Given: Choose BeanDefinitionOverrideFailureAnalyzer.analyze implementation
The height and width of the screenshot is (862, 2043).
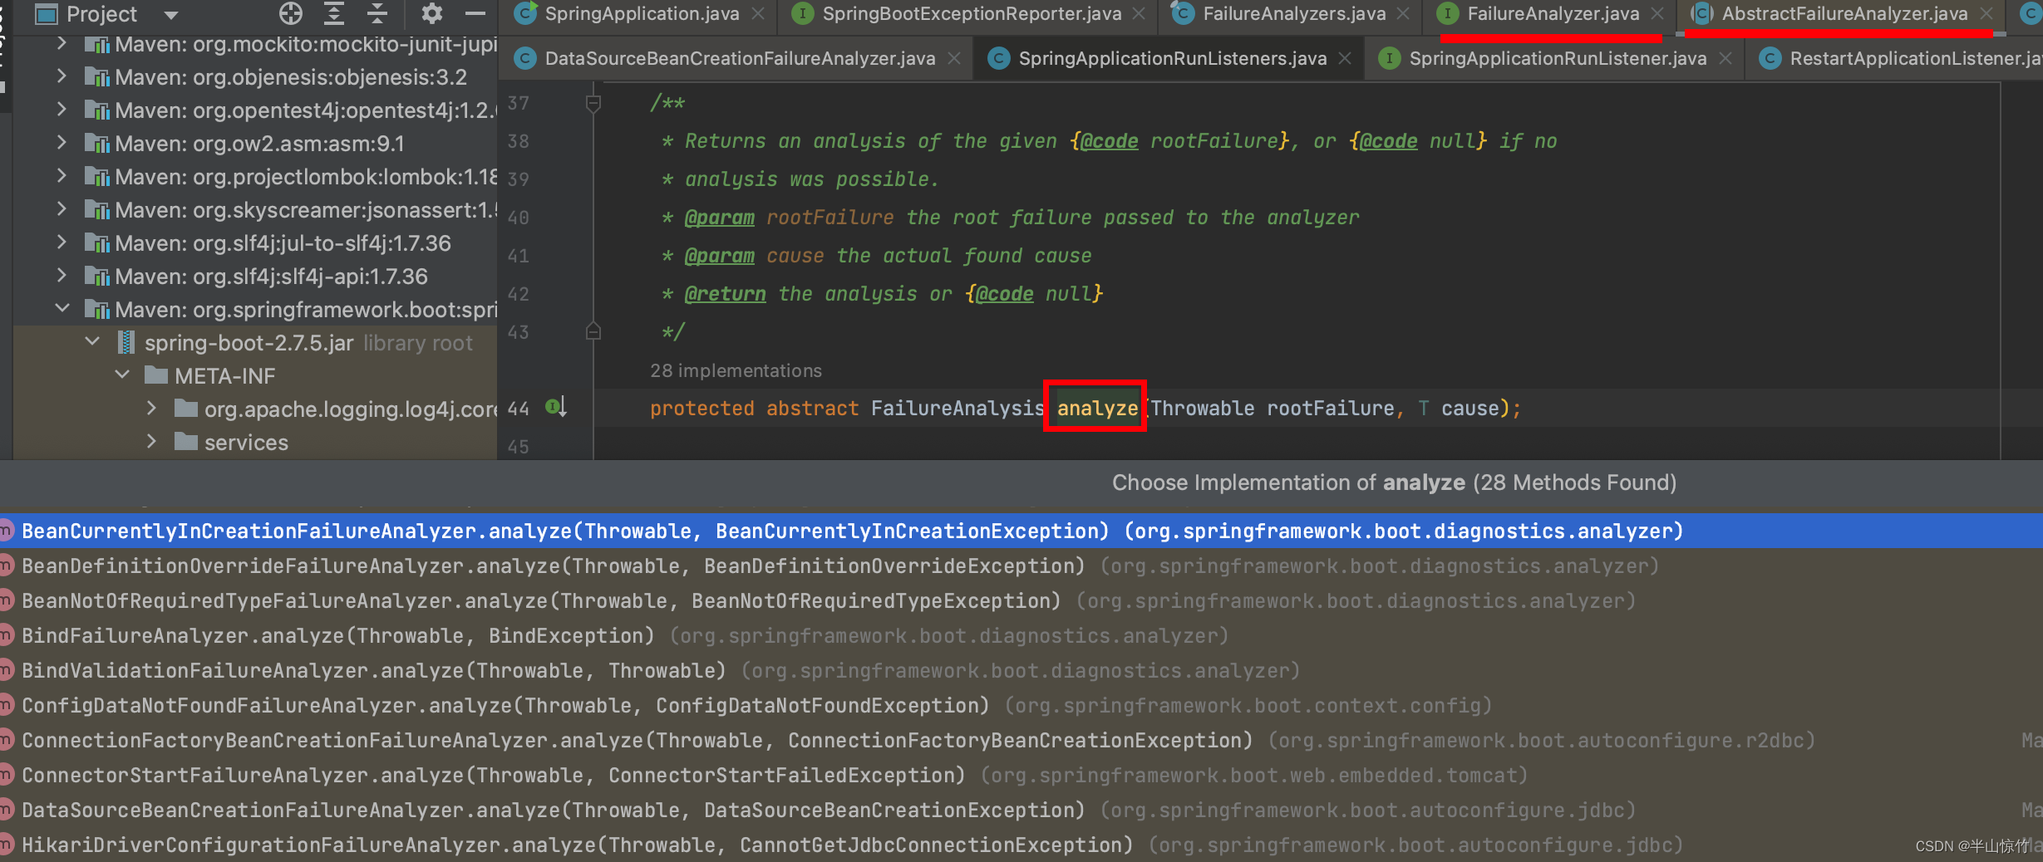Looking at the screenshot, I should (1021, 566).
